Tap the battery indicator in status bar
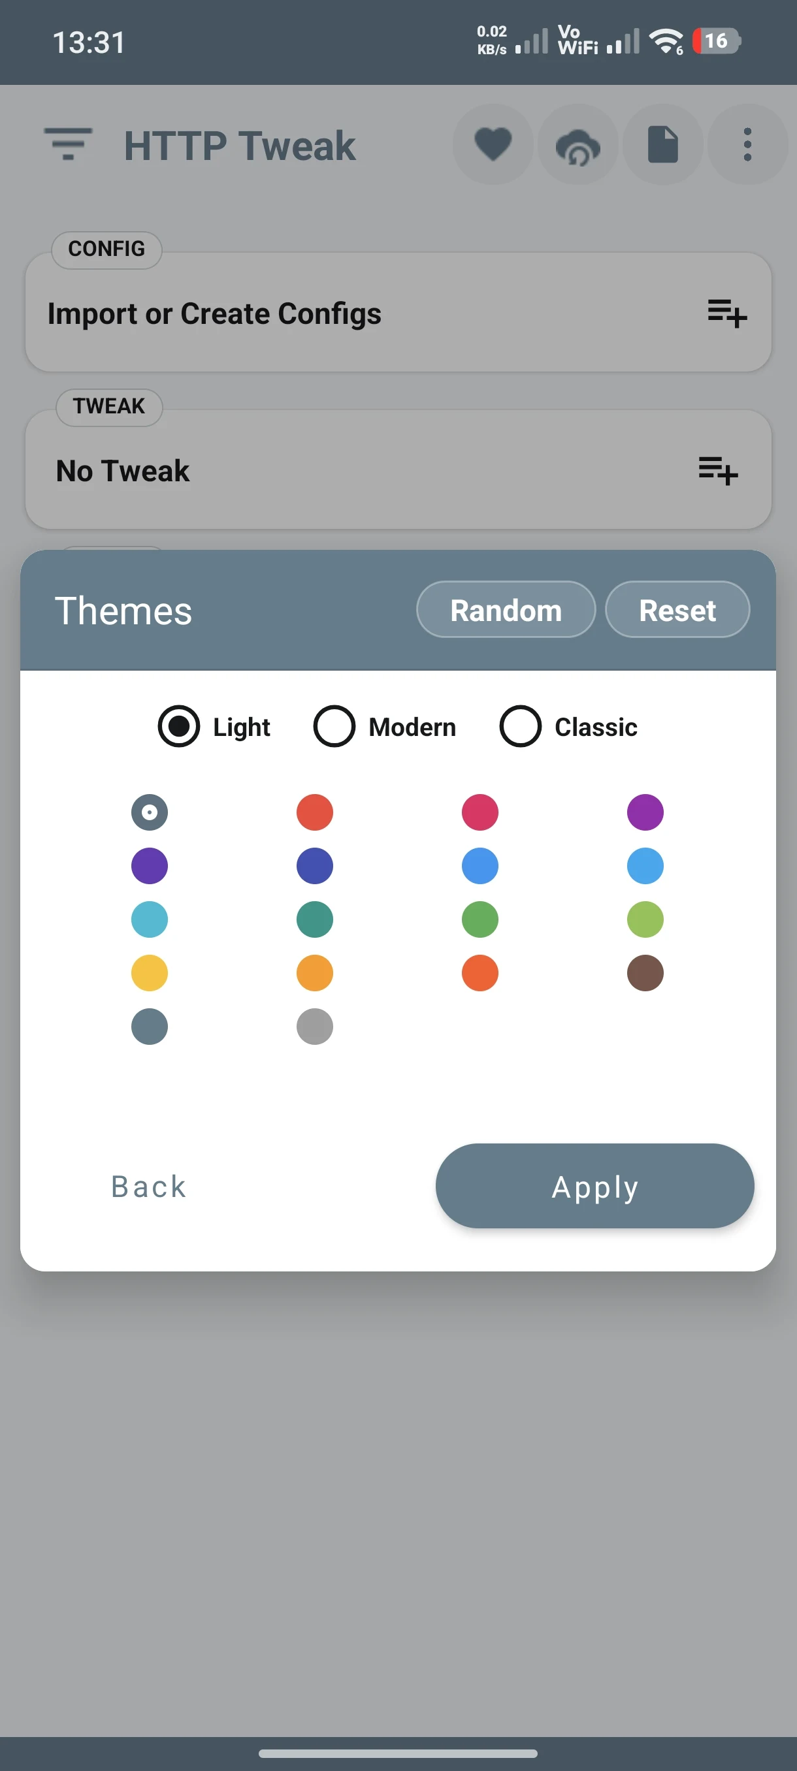 point(715,41)
